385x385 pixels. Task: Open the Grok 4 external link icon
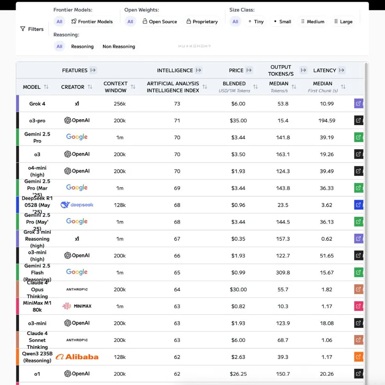358,104
